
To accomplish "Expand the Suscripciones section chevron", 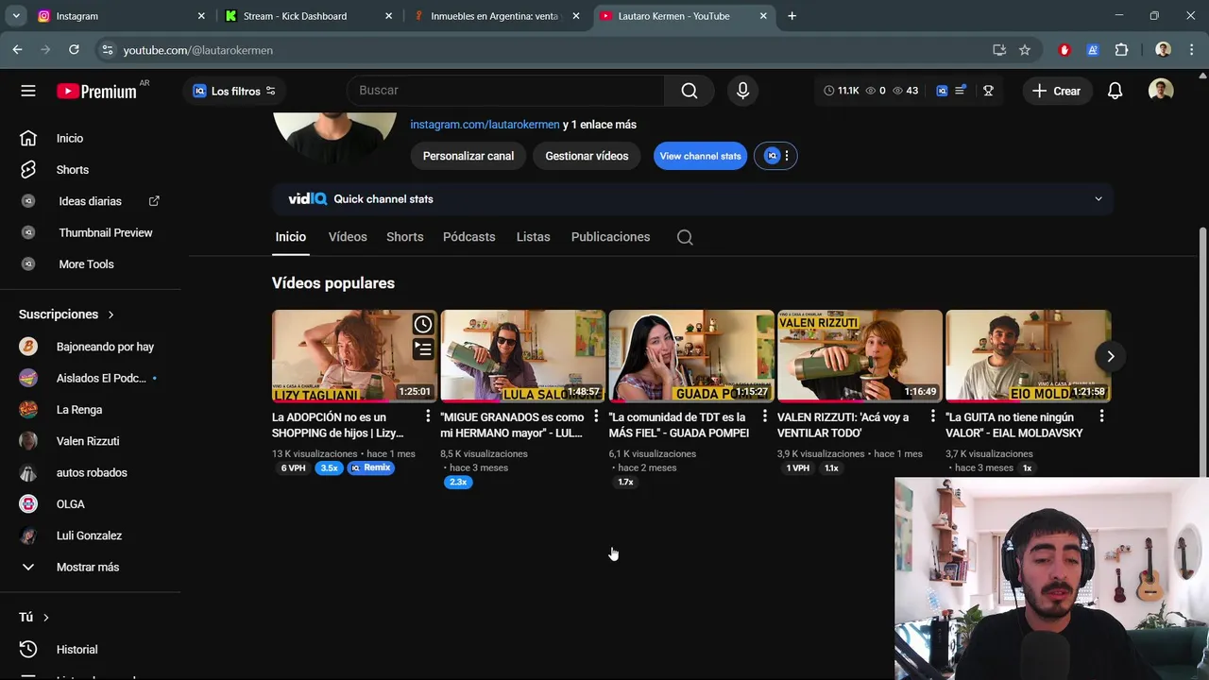I will pos(111,314).
